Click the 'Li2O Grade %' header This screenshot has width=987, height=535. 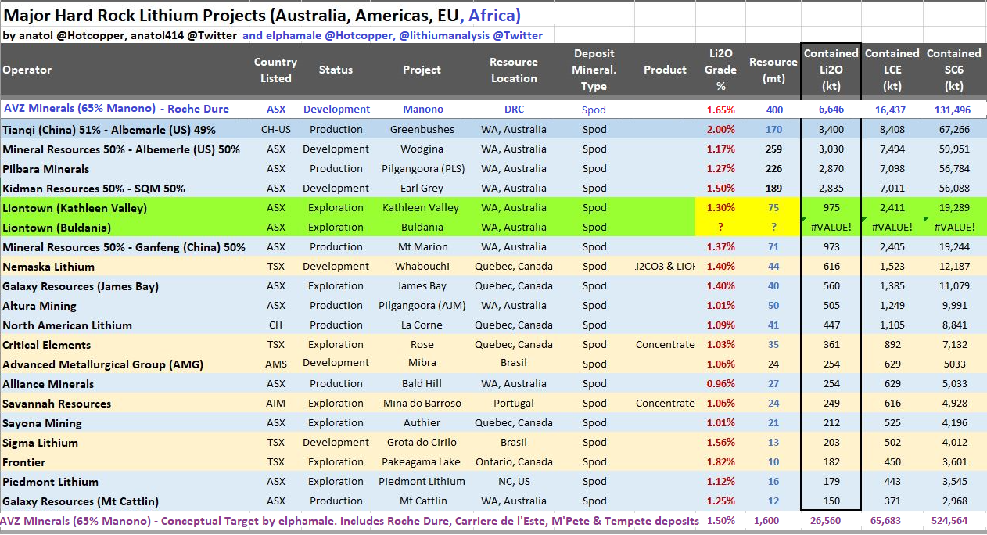[x=720, y=70]
